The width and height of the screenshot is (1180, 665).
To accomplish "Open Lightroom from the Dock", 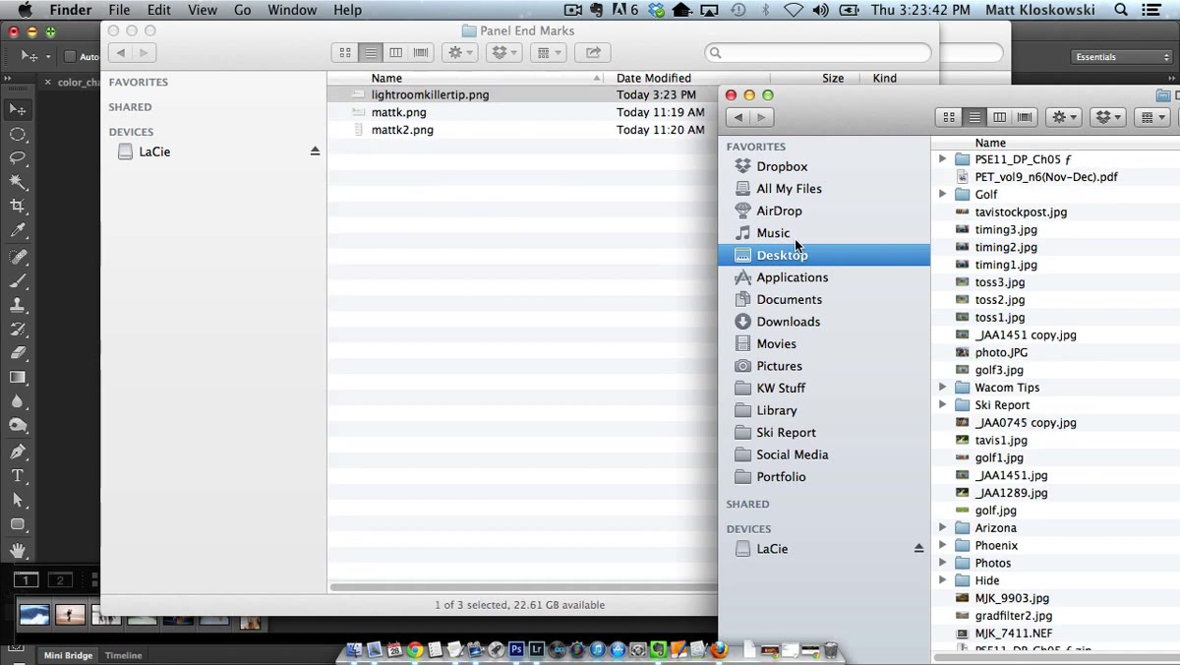I will tap(537, 649).
